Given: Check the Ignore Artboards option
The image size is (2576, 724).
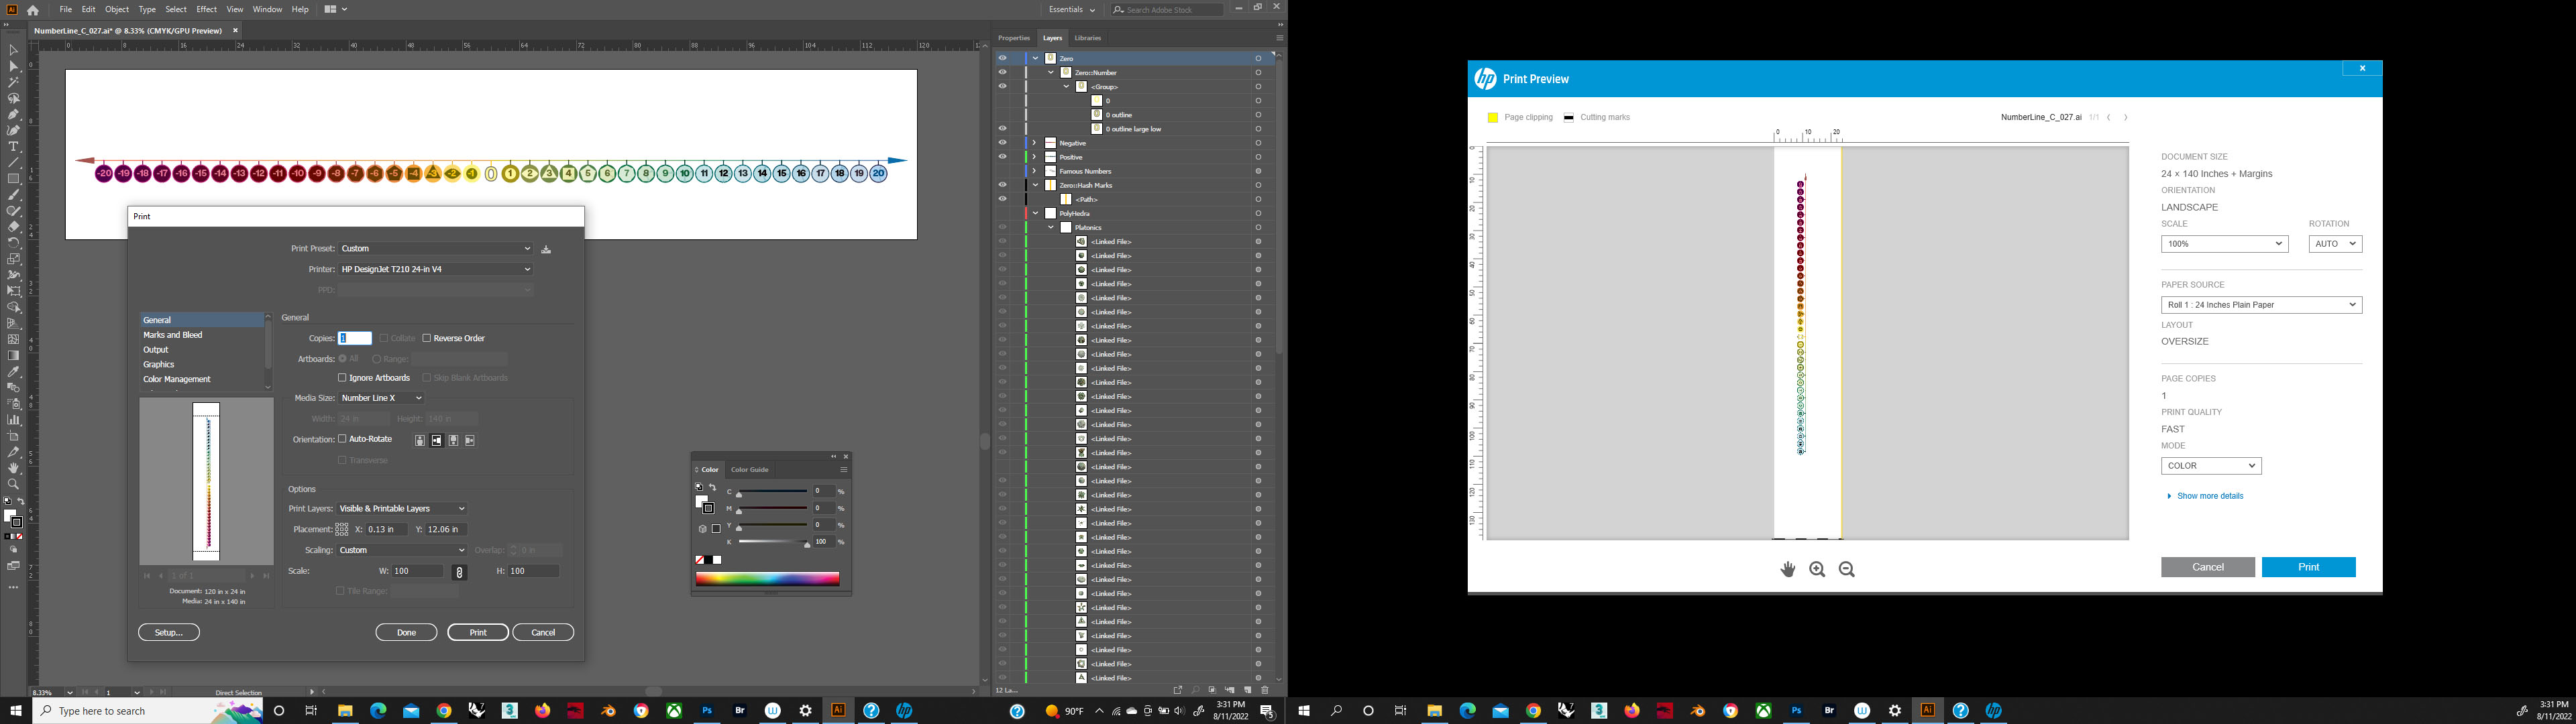Looking at the screenshot, I should pyautogui.click(x=343, y=378).
